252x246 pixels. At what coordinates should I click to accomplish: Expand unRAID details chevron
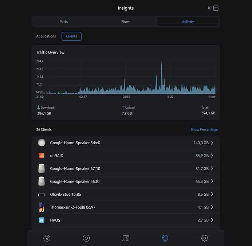[x=212, y=155]
